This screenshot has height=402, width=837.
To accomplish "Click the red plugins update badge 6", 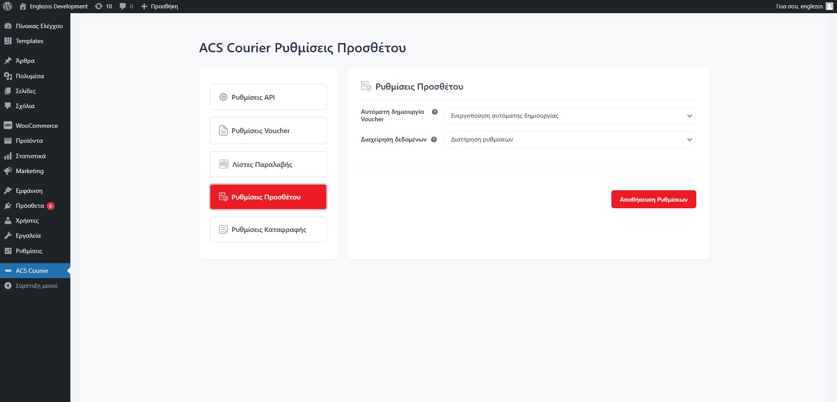I will (51, 206).
